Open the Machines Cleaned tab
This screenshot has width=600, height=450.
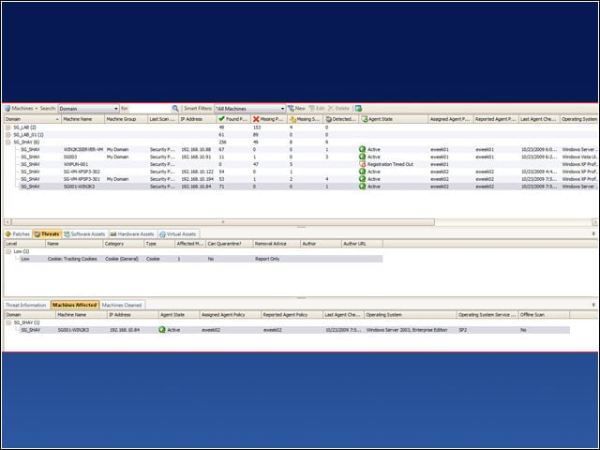[x=122, y=306]
